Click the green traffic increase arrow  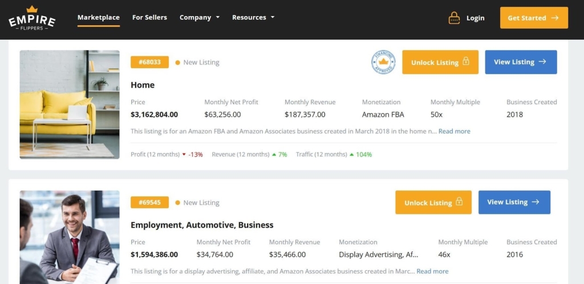(x=351, y=154)
